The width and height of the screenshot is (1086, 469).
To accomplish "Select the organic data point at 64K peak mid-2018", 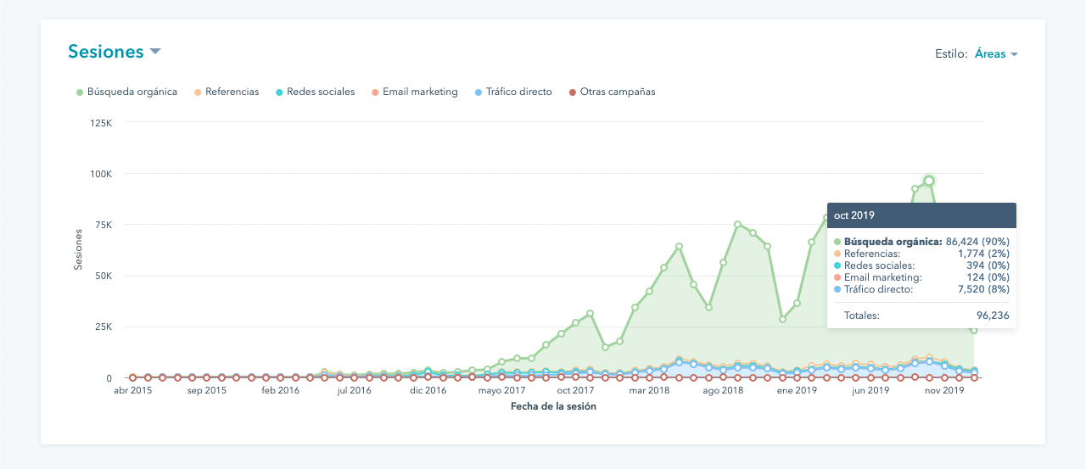I will [679, 247].
